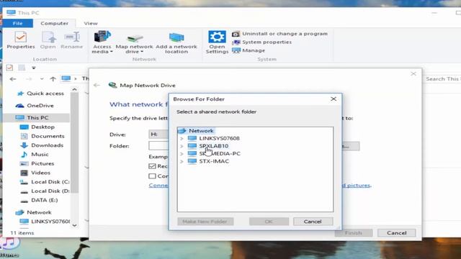Open Access media in ribbon

coord(102,42)
